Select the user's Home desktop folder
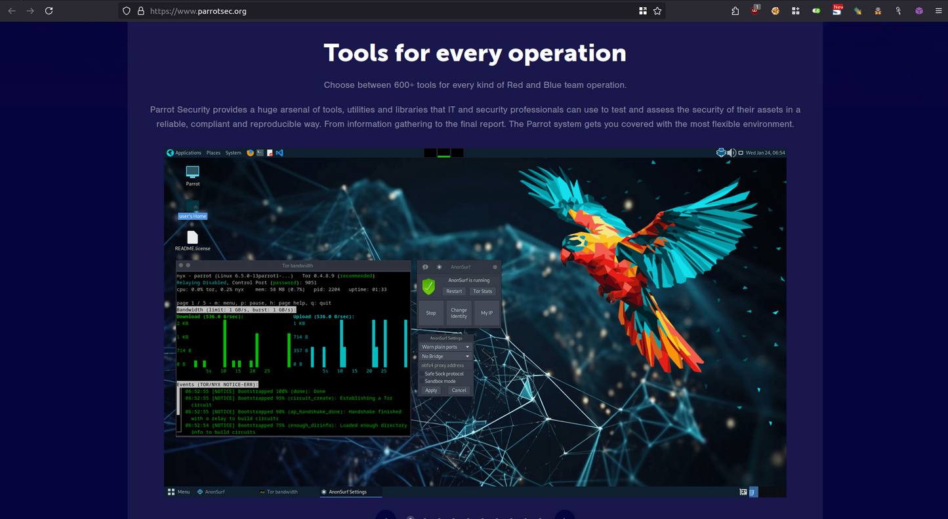 [x=192, y=210]
